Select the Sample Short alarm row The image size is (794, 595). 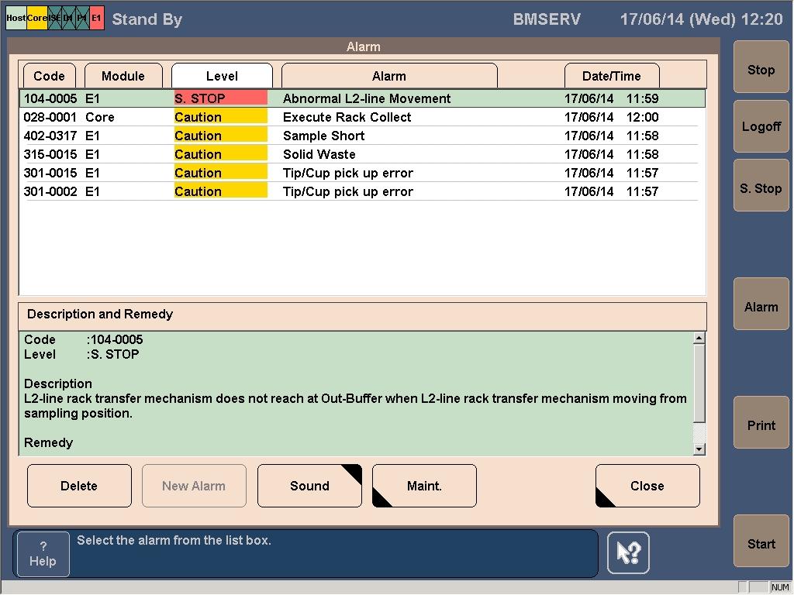[x=362, y=136]
